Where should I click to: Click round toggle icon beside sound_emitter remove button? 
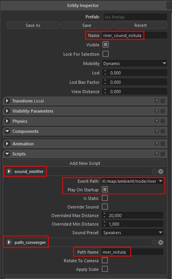tap(154, 171)
